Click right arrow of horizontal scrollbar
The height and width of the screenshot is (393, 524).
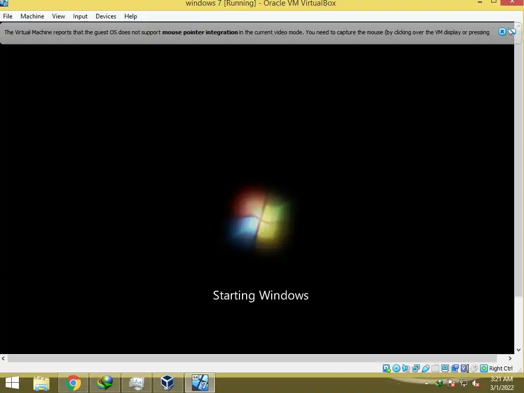pos(510,358)
